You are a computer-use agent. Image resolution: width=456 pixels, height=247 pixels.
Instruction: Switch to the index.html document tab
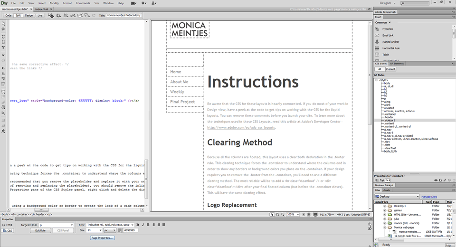42,9
